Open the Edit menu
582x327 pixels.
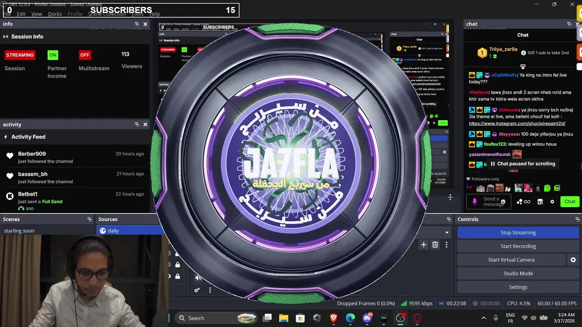[x=21, y=14]
